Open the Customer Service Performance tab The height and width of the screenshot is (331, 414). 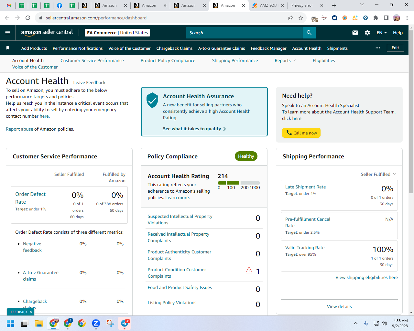click(92, 60)
